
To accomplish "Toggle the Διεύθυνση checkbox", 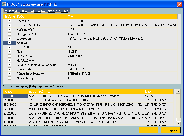I will point(10,38).
